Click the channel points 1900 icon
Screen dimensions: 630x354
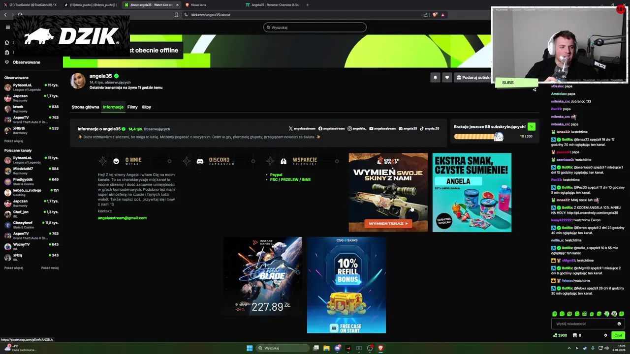point(560,335)
